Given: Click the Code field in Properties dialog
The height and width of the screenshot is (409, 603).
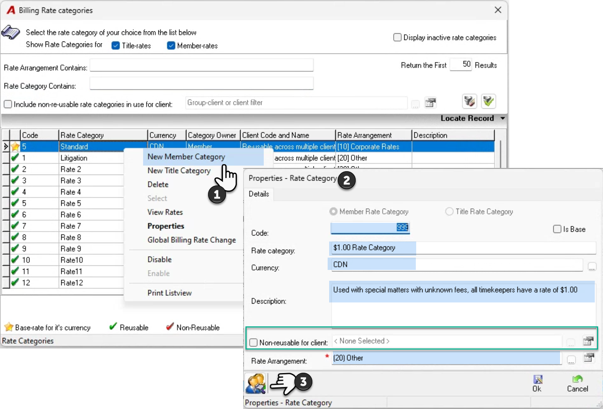Looking at the screenshot, I should click(x=370, y=227).
